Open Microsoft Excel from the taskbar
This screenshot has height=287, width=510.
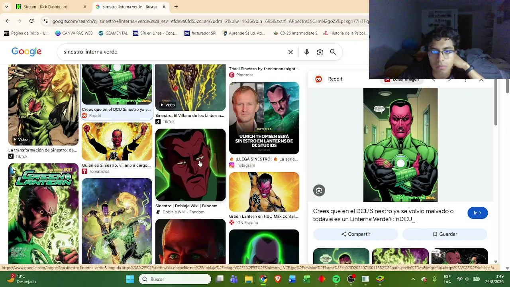[x=307, y=279]
